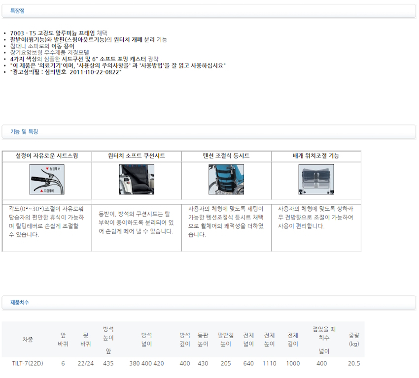Select the 베게 위치조절 기능 heading
The width and height of the screenshot is (419, 378).
(x=316, y=156)
